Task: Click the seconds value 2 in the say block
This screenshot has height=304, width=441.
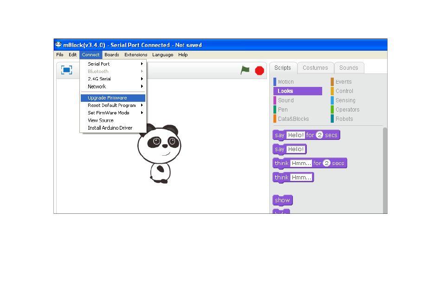Action: [319, 135]
